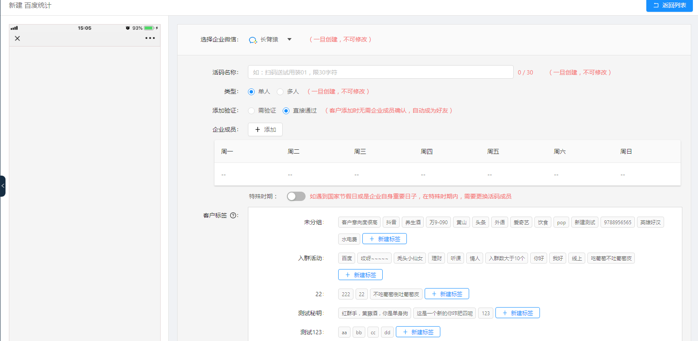The height and width of the screenshot is (341, 698).
Task: Click the 长臂猿 enterprise WeChat icon
Action: click(x=253, y=40)
